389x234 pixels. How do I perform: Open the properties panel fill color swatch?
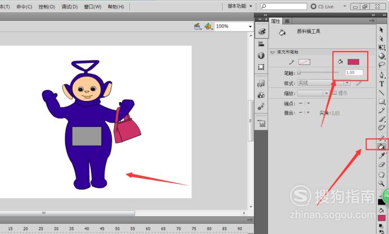[353, 62]
